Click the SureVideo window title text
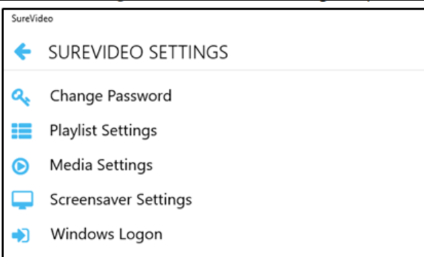424x257 pixels. click(32, 19)
